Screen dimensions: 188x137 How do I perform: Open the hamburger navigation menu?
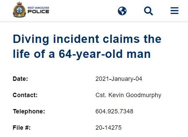[174, 11]
